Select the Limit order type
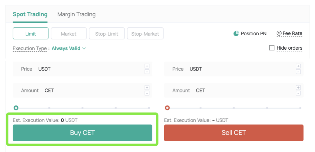Viewport: 315px width, 152px height. pos(31,34)
